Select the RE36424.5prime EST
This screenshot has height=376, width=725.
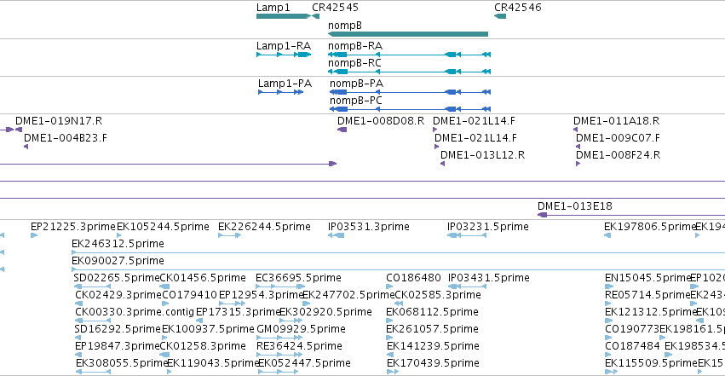279,355
